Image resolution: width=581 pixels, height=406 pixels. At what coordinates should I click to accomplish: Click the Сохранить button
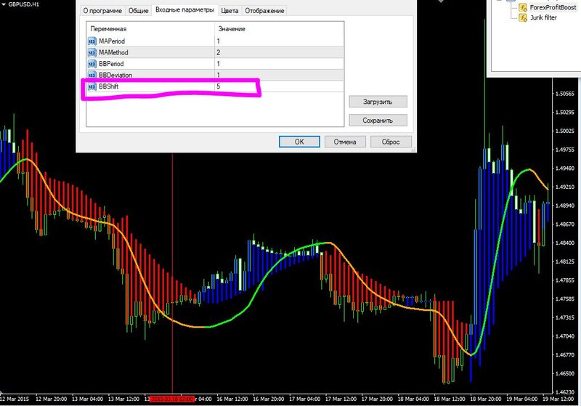pyautogui.click(x=378, y=120)
